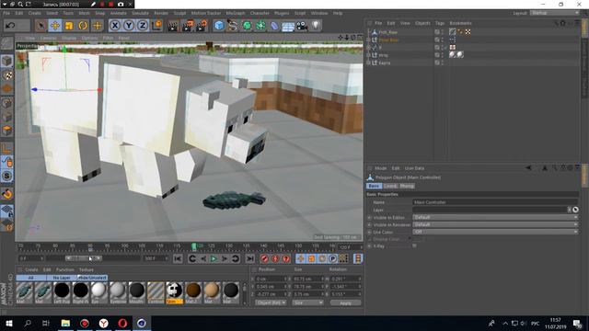Render the view with the first clapperboard
Screen dimensions: 589x331
[173, 26]
